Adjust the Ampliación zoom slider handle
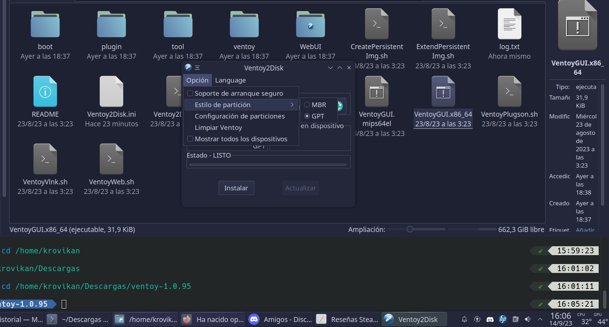 tap(410, 229)
